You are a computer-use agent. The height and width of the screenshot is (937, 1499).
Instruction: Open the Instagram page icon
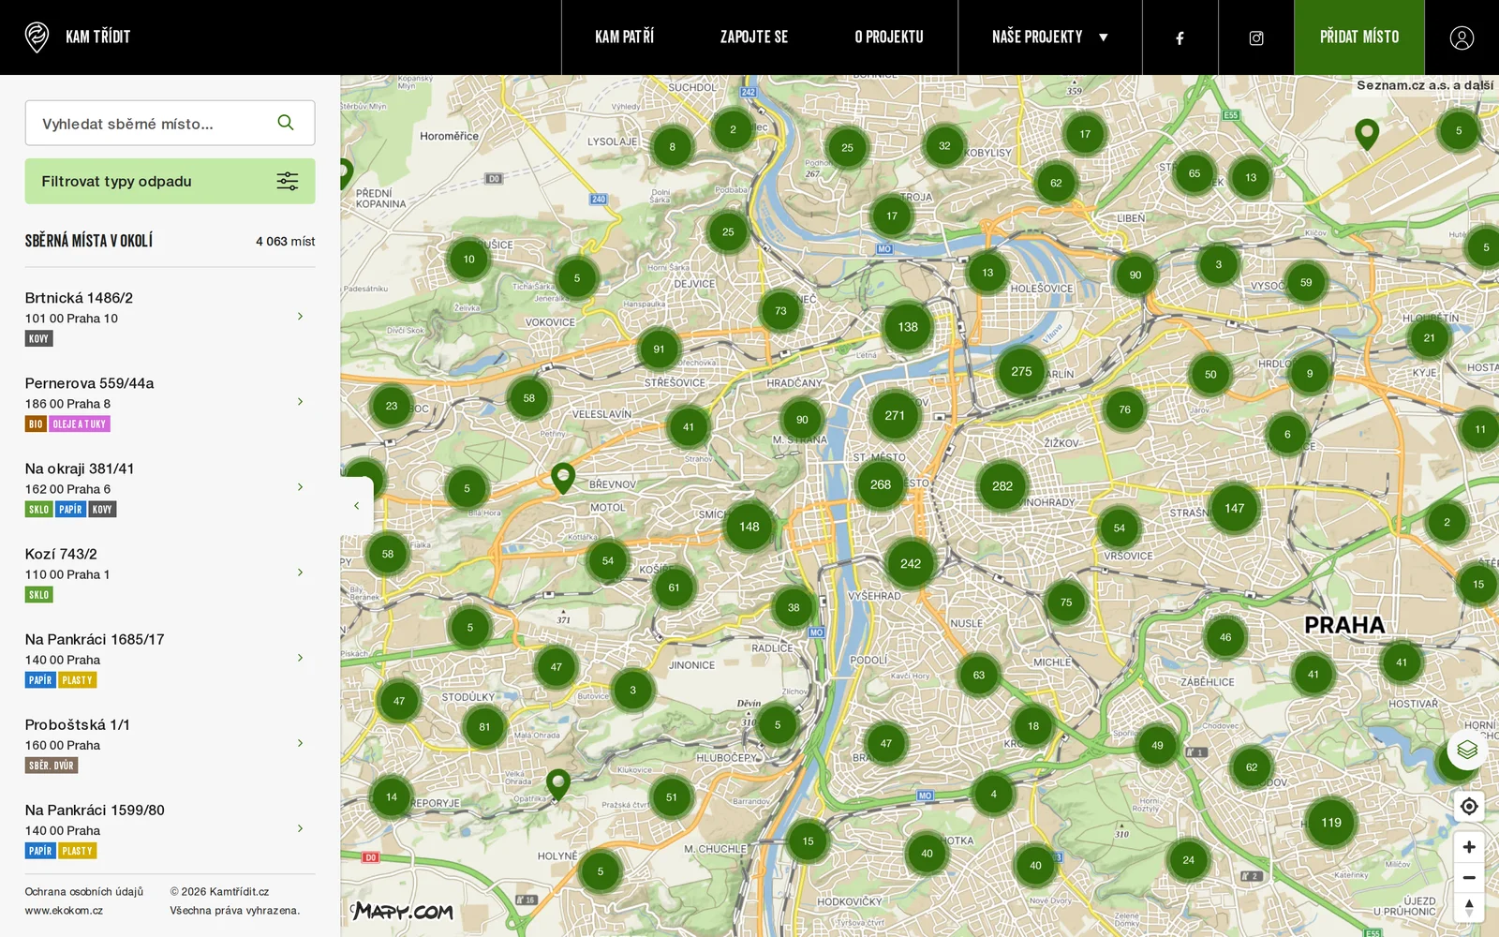[x=1256, y=37]
